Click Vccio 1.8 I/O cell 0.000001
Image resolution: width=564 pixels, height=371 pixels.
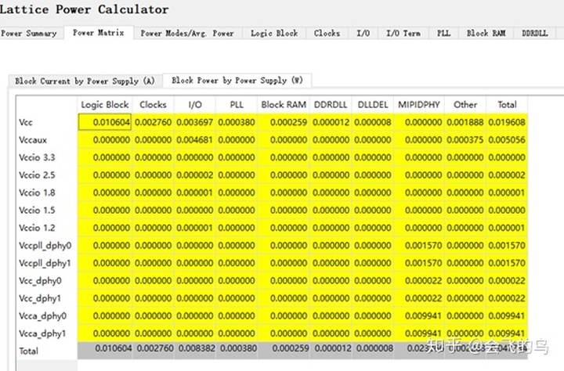click(x=195, y=193)
